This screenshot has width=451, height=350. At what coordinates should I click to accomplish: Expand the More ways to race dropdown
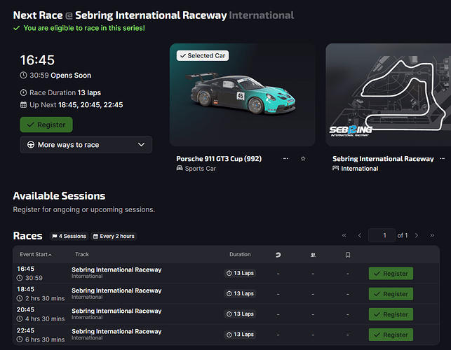click(86, 145)
